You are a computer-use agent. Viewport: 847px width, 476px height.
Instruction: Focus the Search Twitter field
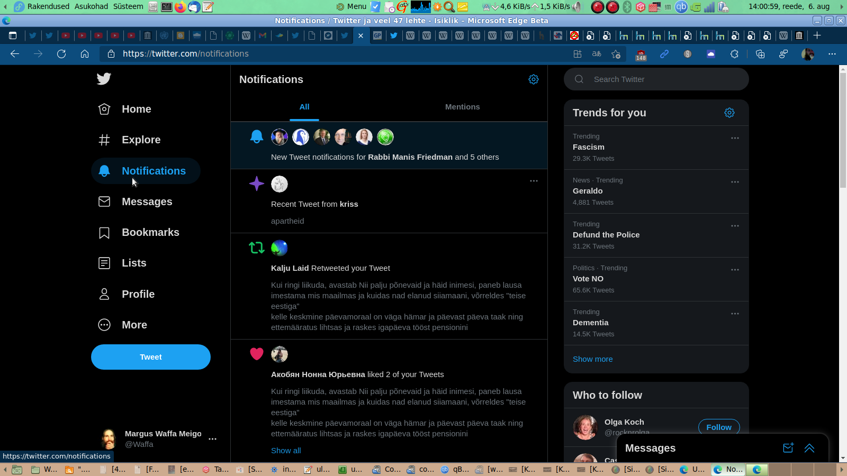(656, 79)
